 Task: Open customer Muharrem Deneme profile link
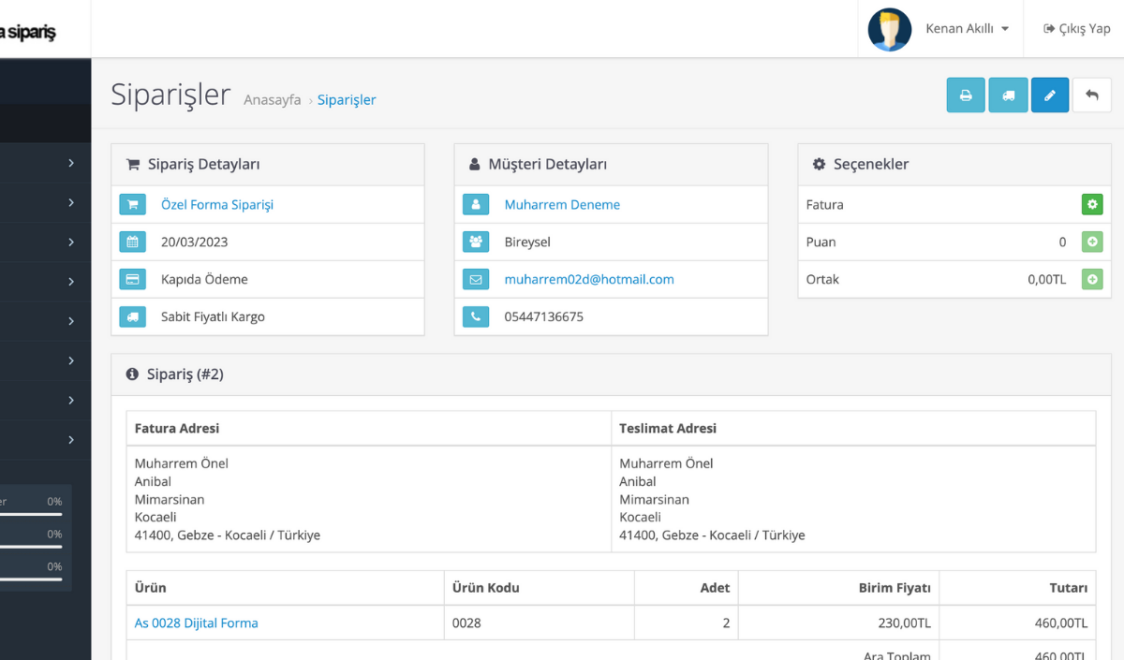point(562,204)
